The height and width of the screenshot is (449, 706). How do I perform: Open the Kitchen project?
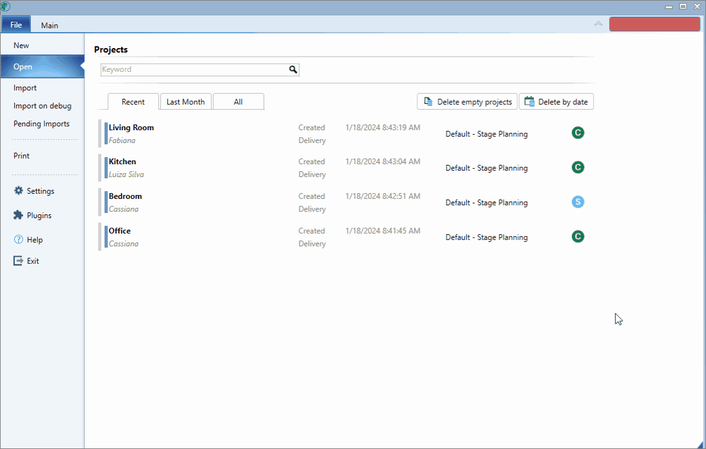pos(346,167)
